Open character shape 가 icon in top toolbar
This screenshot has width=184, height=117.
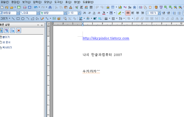click(77, 7)
